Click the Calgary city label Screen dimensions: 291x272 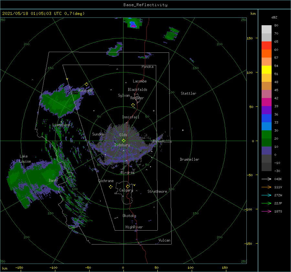[x=126, y=190]
